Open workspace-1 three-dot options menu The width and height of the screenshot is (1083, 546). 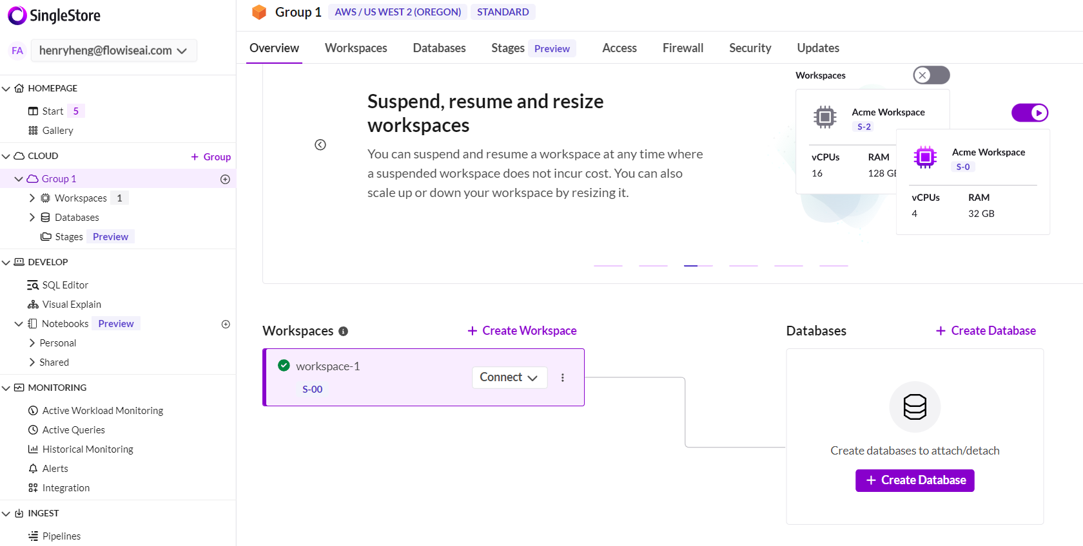click(563, 378)
